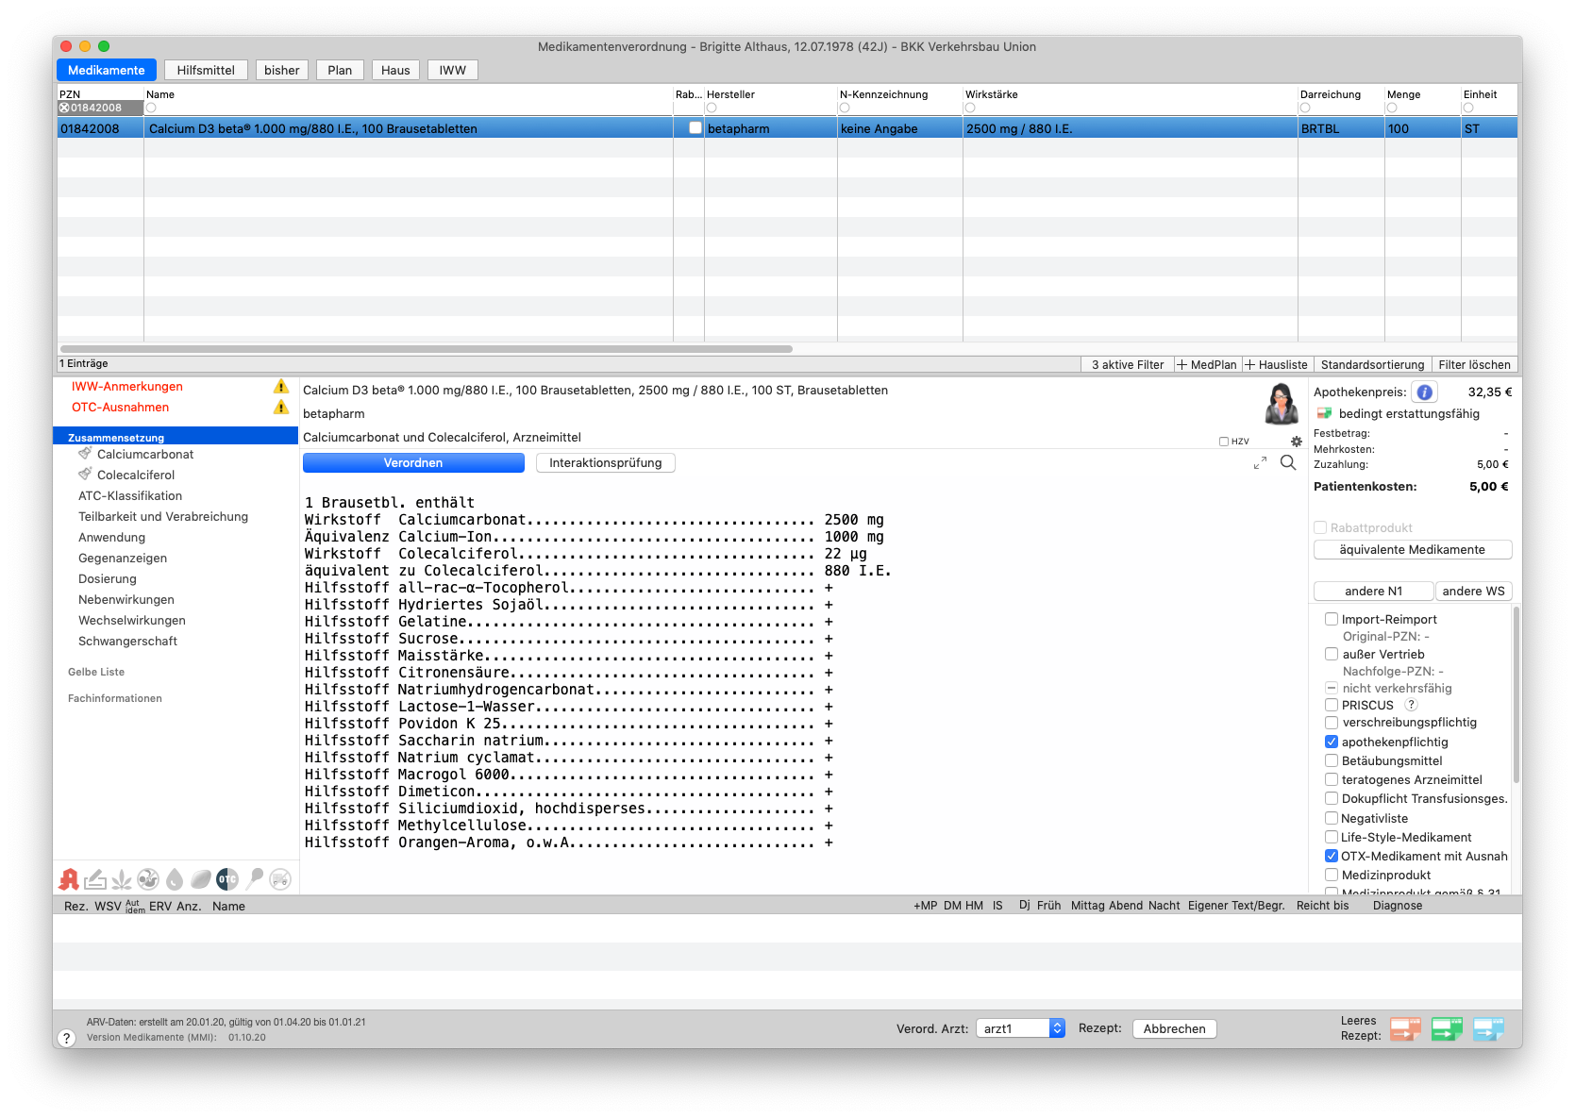
Task: Toggle the Negativliste checkbox
Action: [1332, 818]
